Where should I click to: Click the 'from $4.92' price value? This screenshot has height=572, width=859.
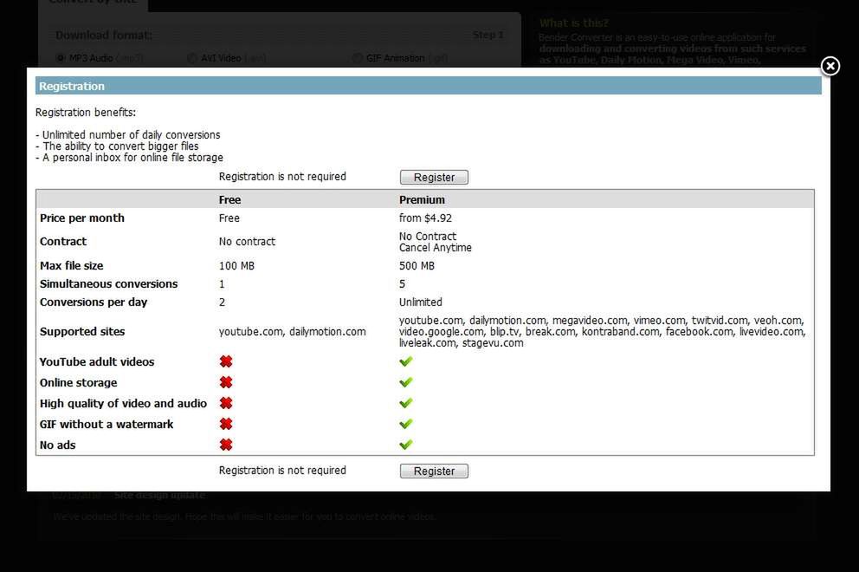pyautogui.click(x=425, y=218)
